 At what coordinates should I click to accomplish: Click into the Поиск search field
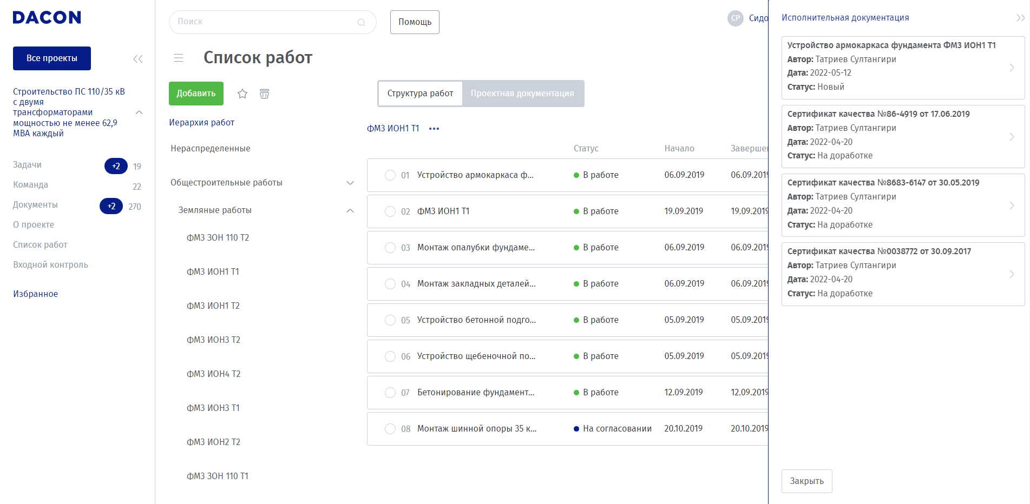tap(265, 22)
